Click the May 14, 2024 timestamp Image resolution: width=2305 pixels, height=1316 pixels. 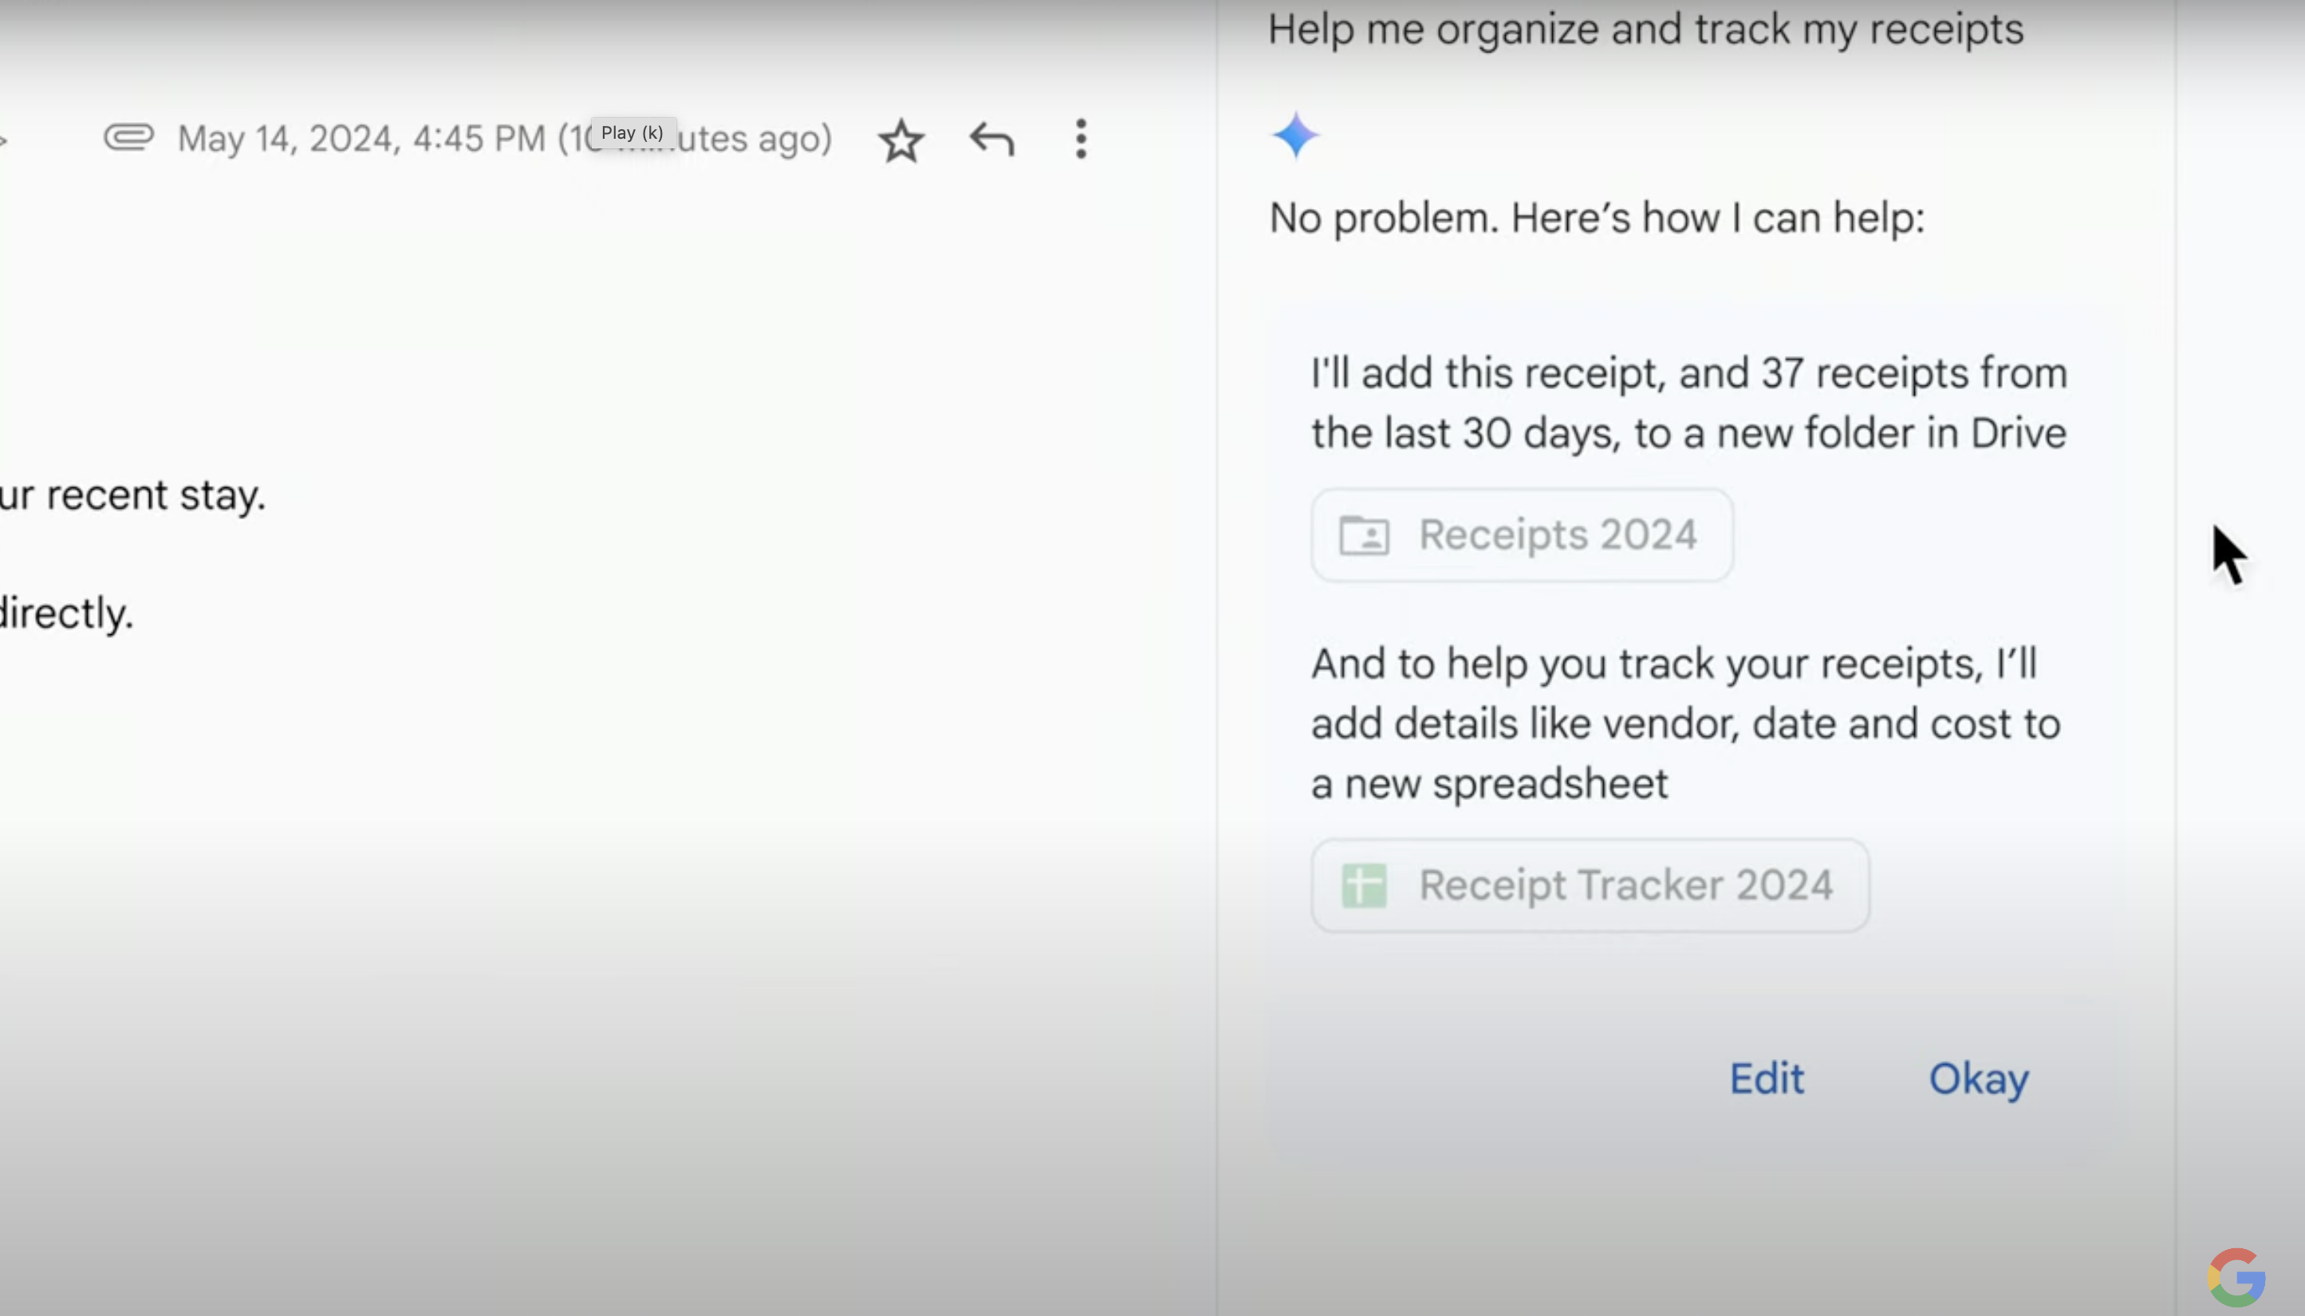coord(361,140)
